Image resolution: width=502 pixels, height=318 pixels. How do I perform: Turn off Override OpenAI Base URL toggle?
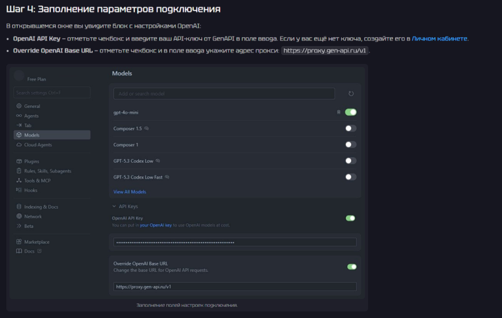[x=352, y=267]
